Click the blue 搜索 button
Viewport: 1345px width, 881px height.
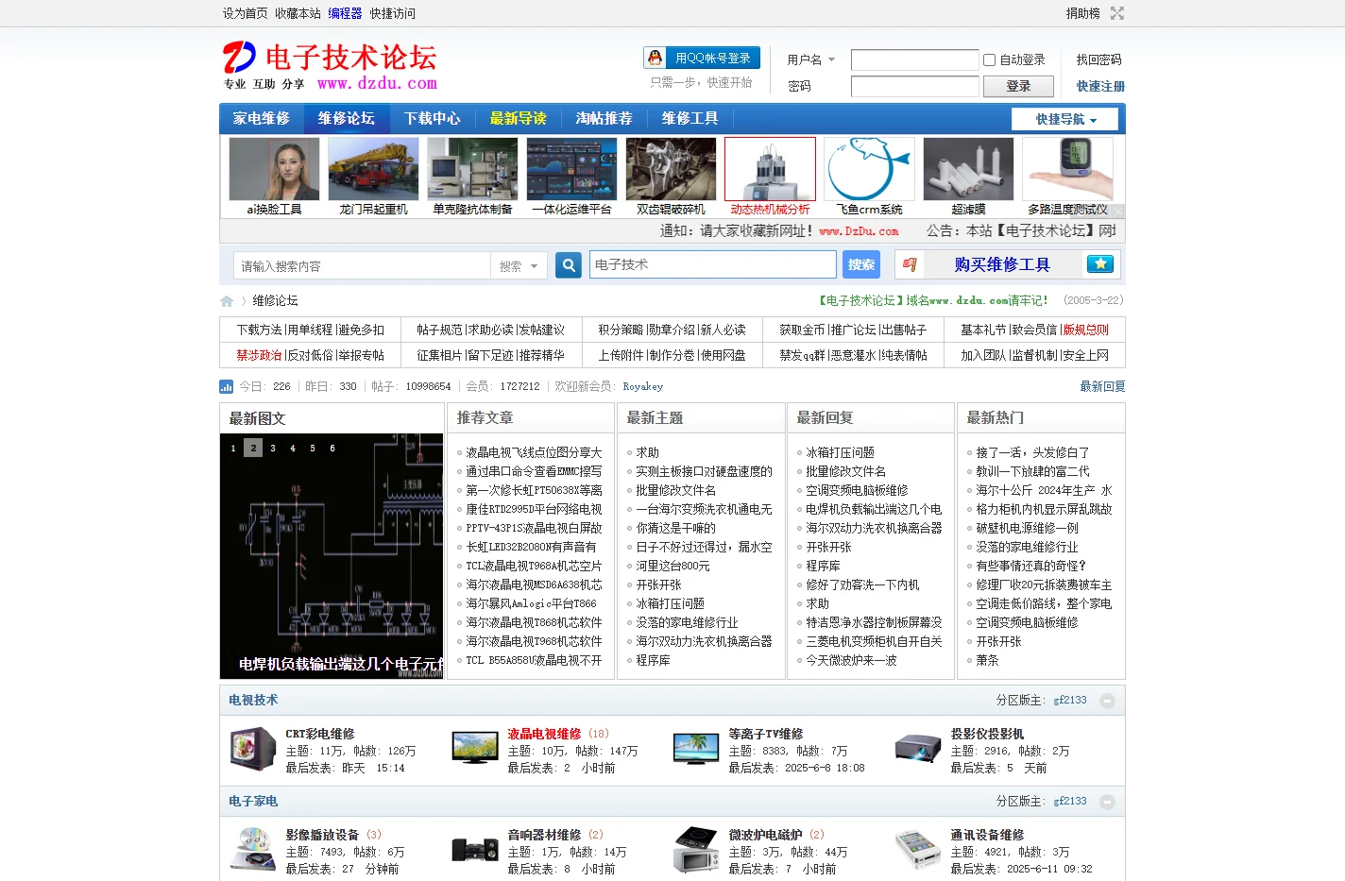tap(861, 265)
